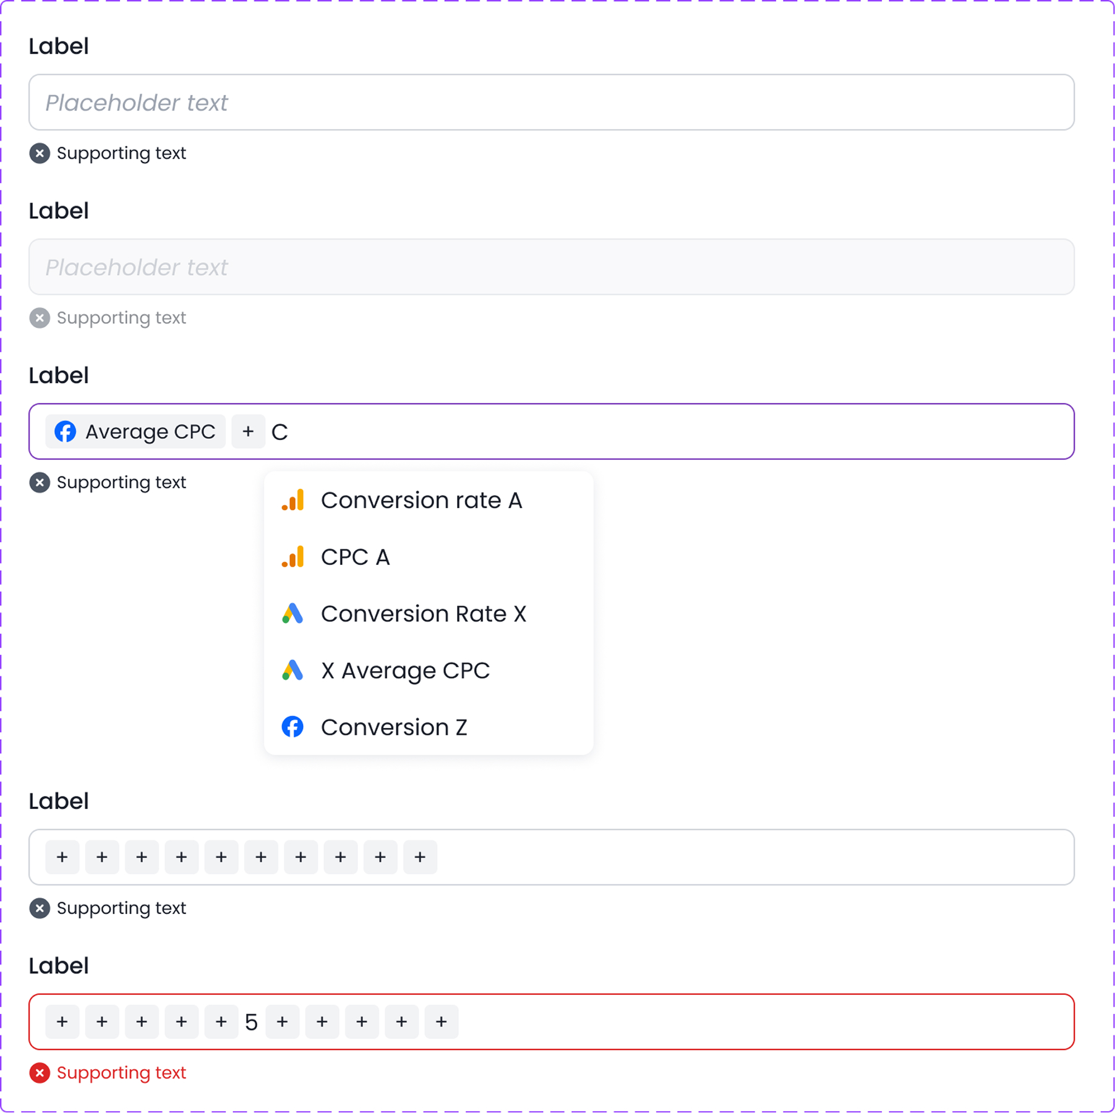Click the first plus button in the fourth field
Image resolution: width=1115 pixels, height=1113 pixels.
[x=62, y=857]
